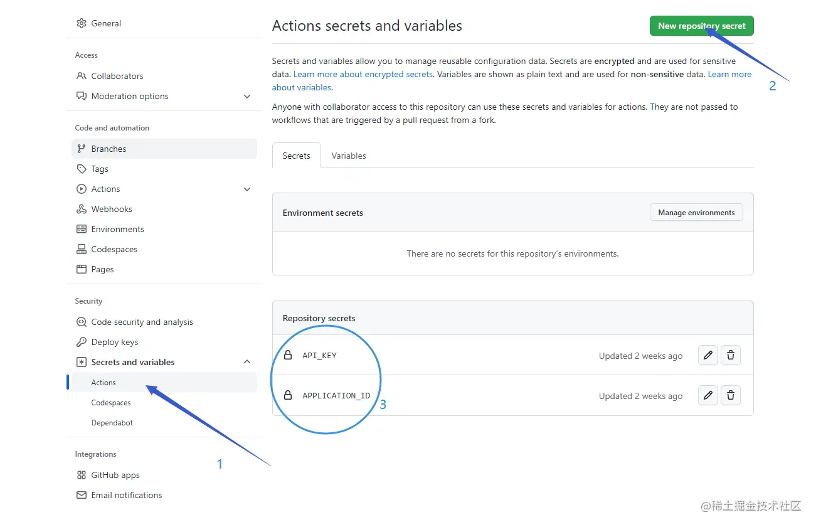Open Dependabot under Secrets and variables
Image resolution: width=816 pixels, height=527 pixels.
coord(112,423)
